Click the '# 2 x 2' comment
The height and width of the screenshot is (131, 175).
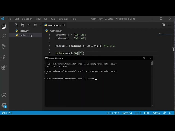point(109,46)
